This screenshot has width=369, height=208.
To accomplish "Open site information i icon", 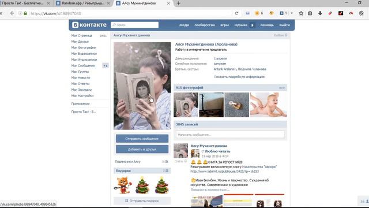I will [20, 13].
